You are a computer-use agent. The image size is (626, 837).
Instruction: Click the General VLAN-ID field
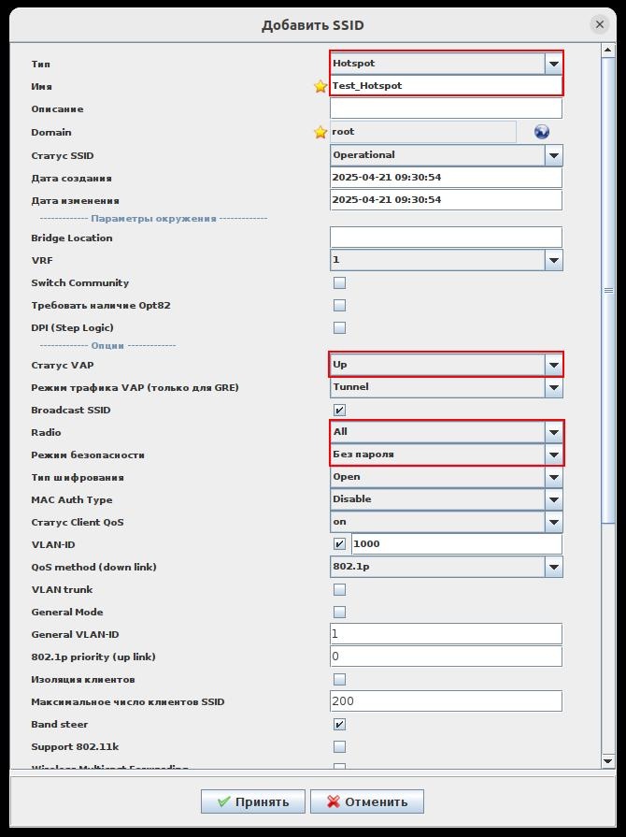tap(447, 634)
